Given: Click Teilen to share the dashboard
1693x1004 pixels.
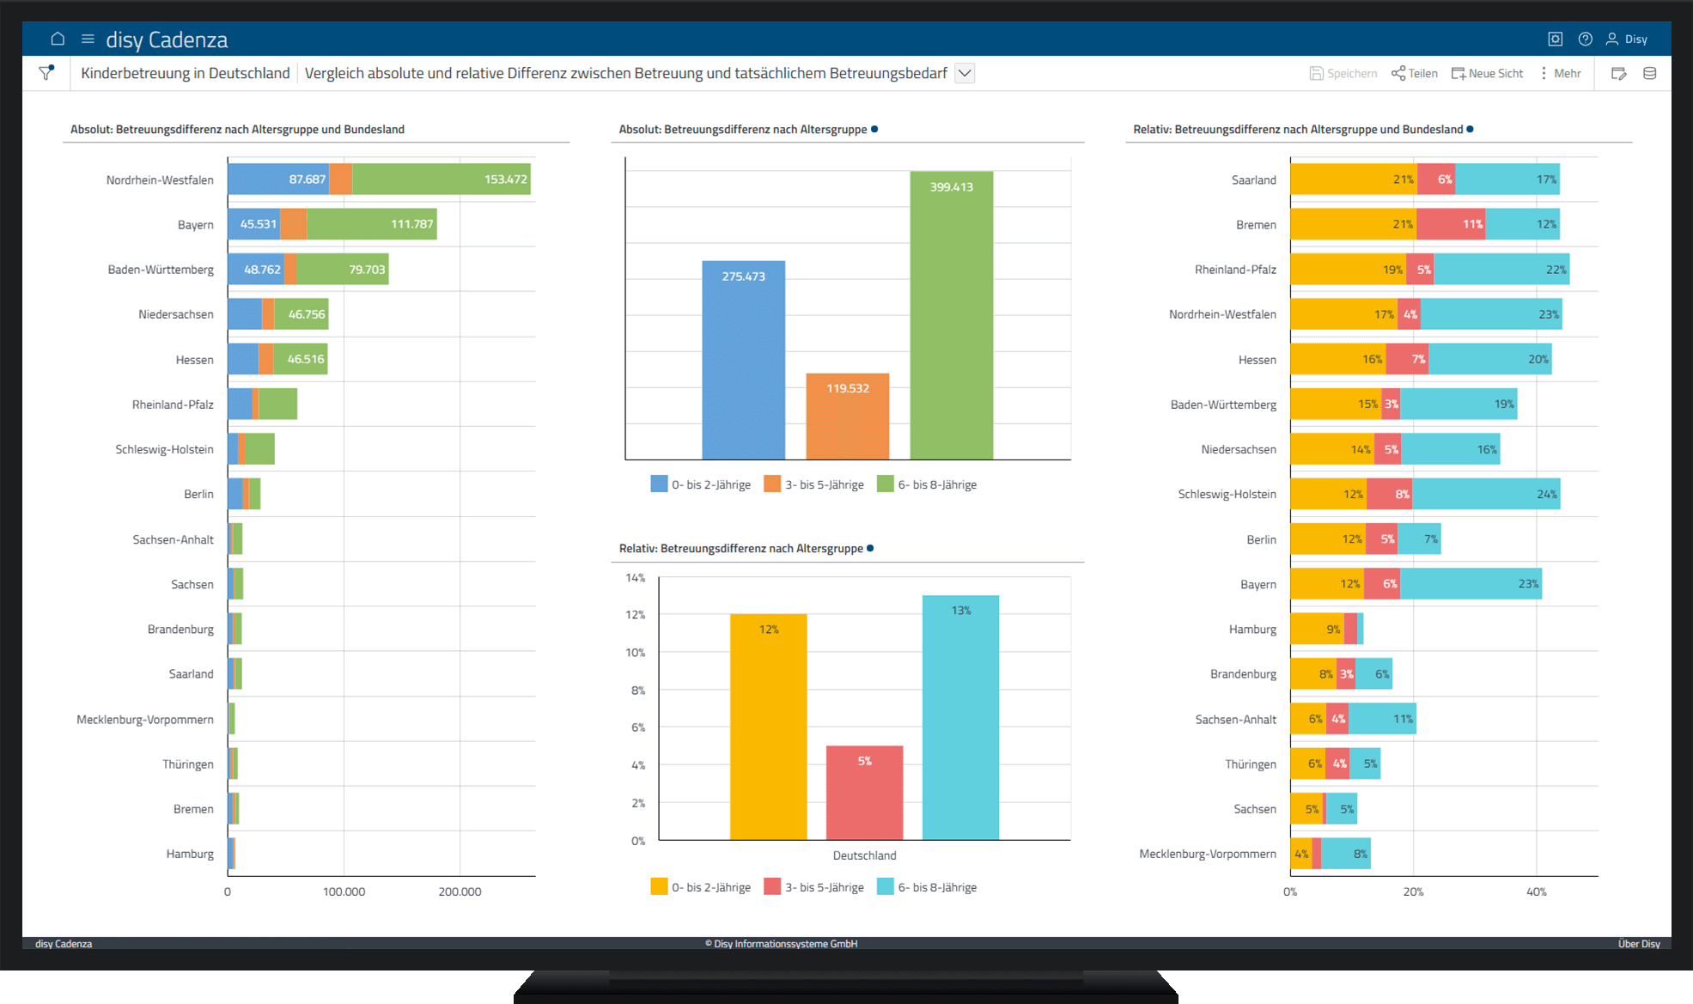Looking at the screenshot, I should coord(1415,73).
